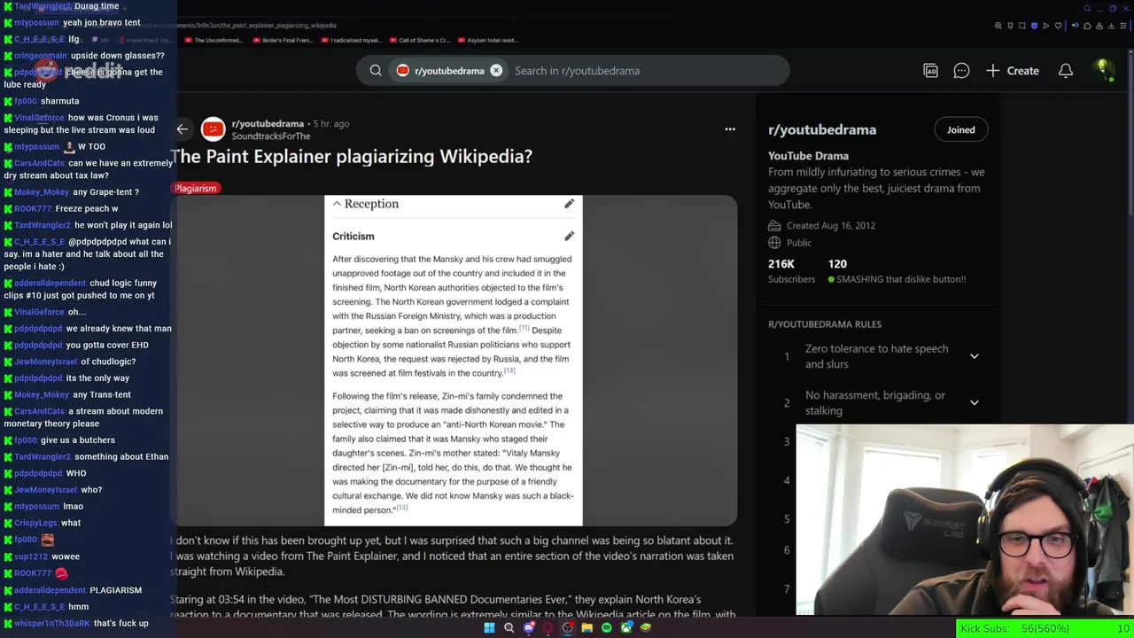Click the Plagiarism flair tag
Screen dimensions: 1134x638
click(x=196, y=188)
